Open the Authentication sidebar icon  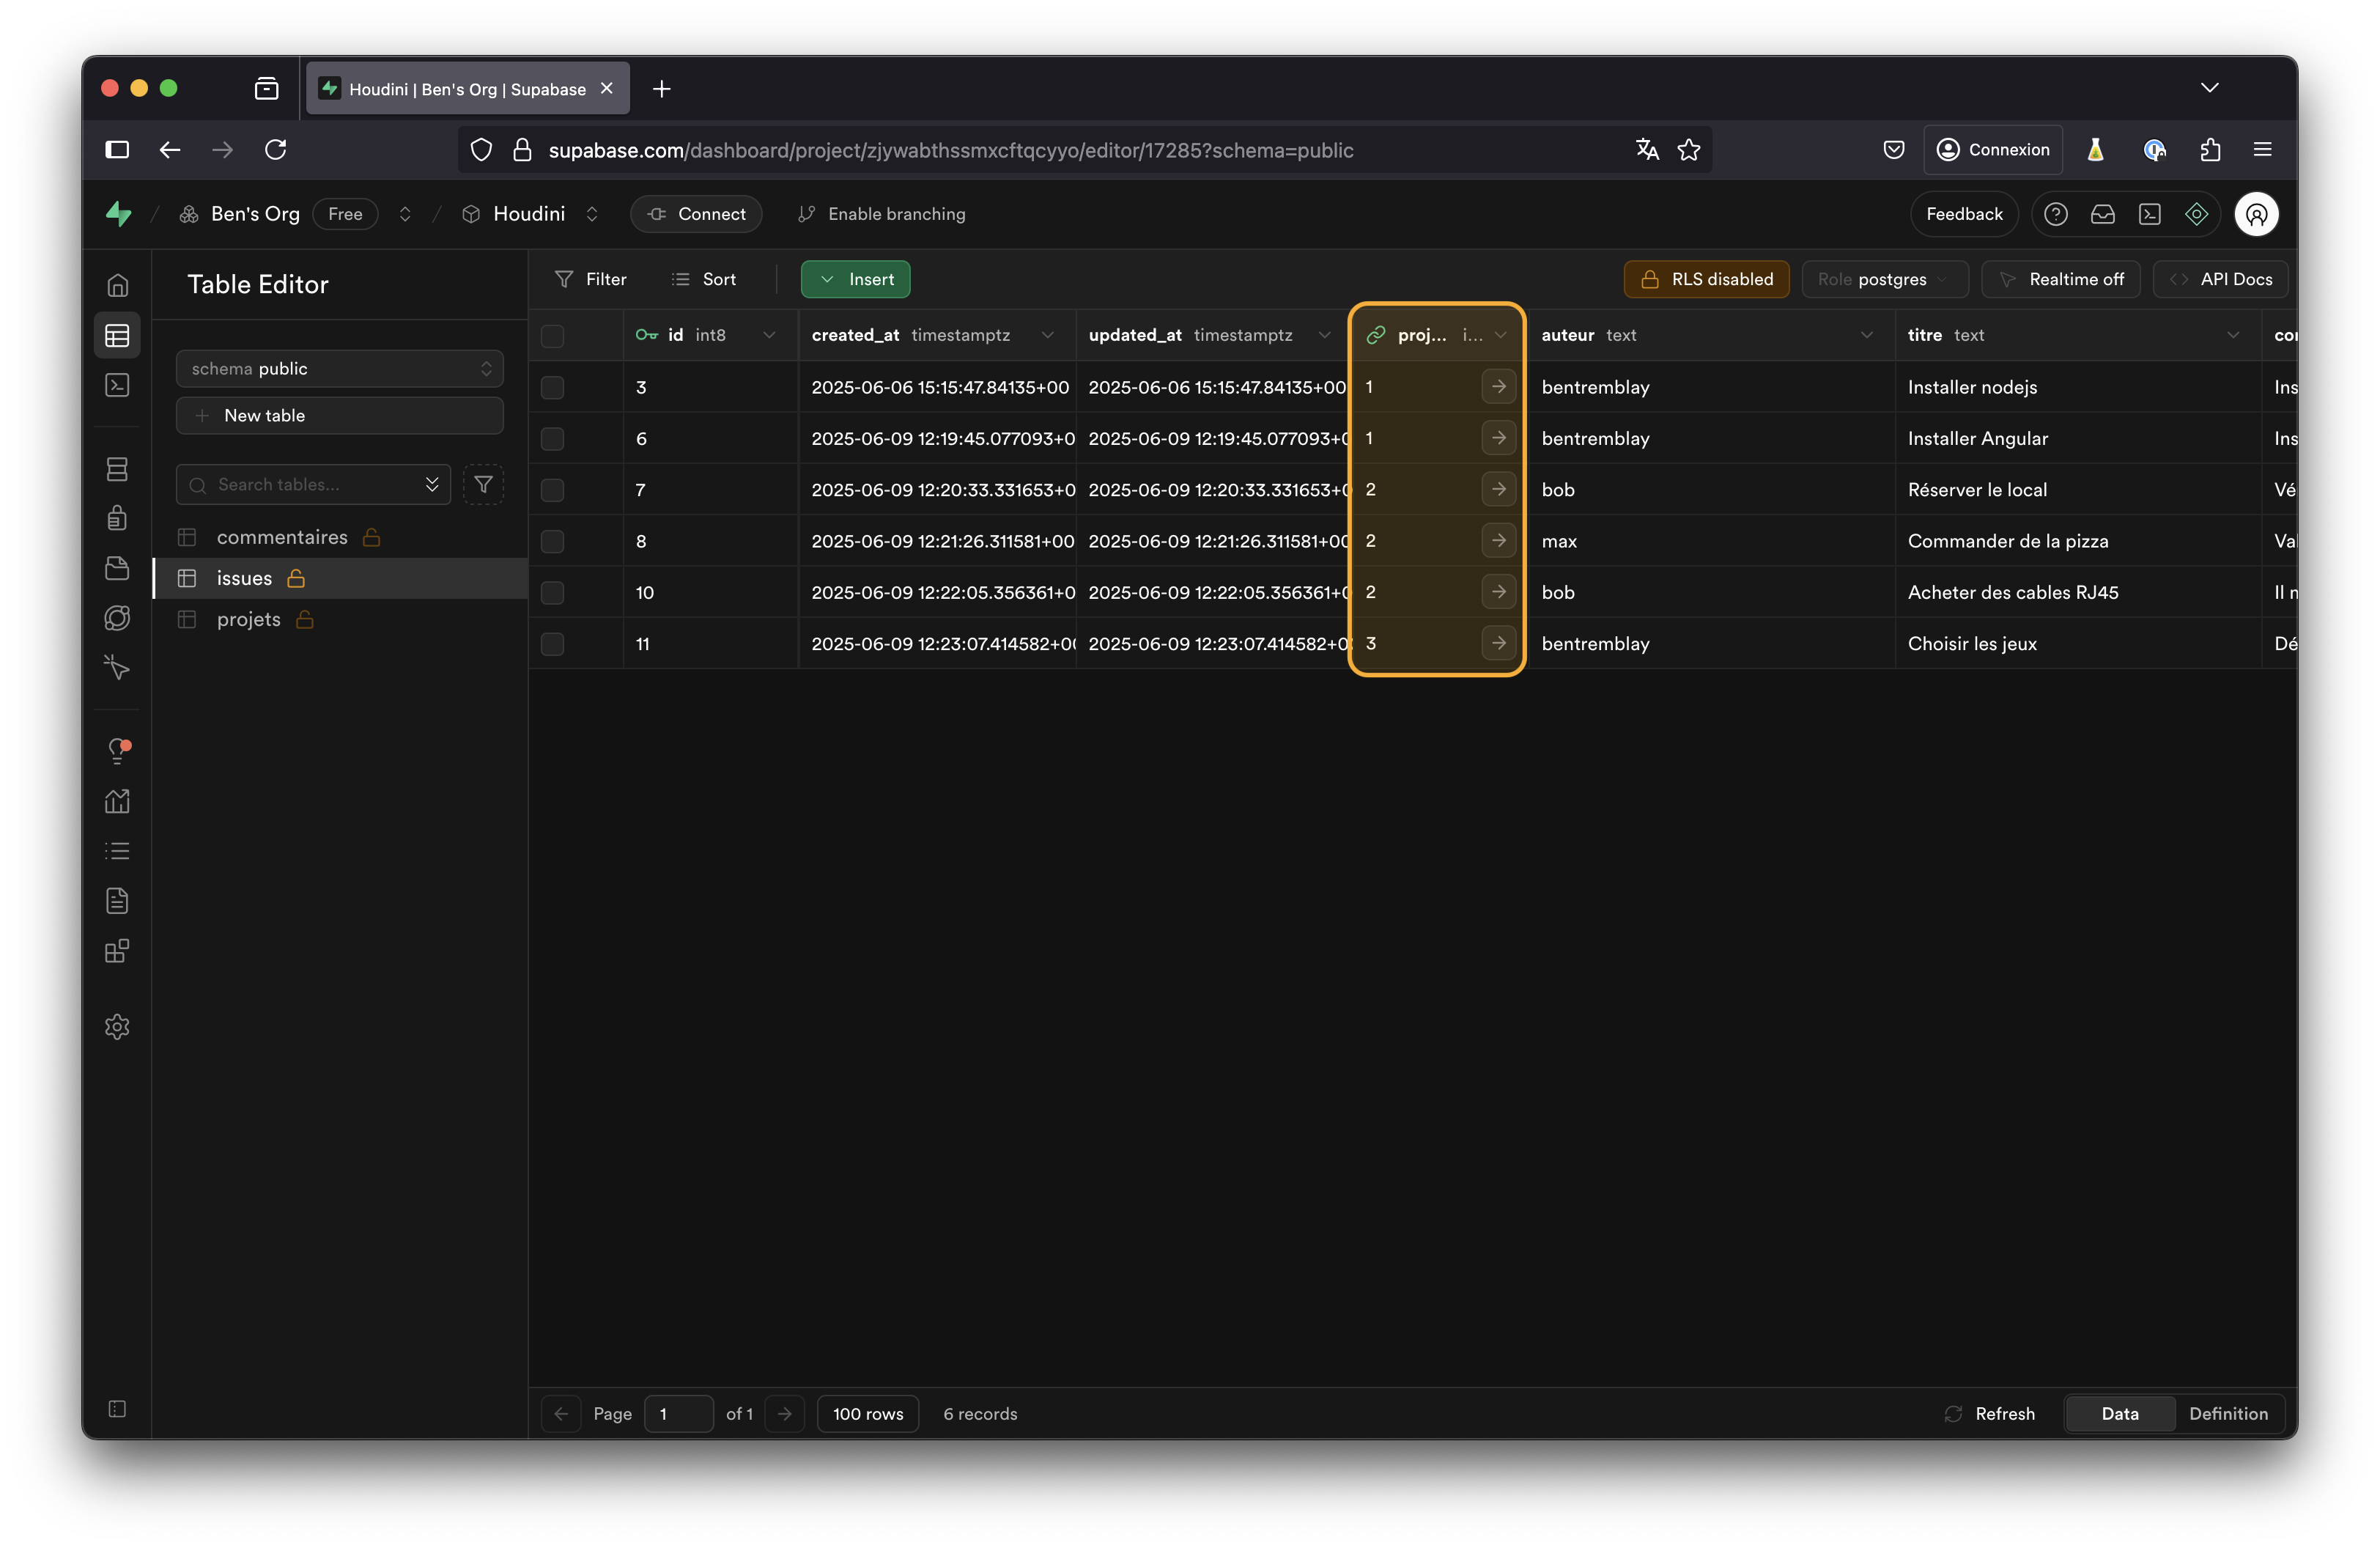point(117,518)
